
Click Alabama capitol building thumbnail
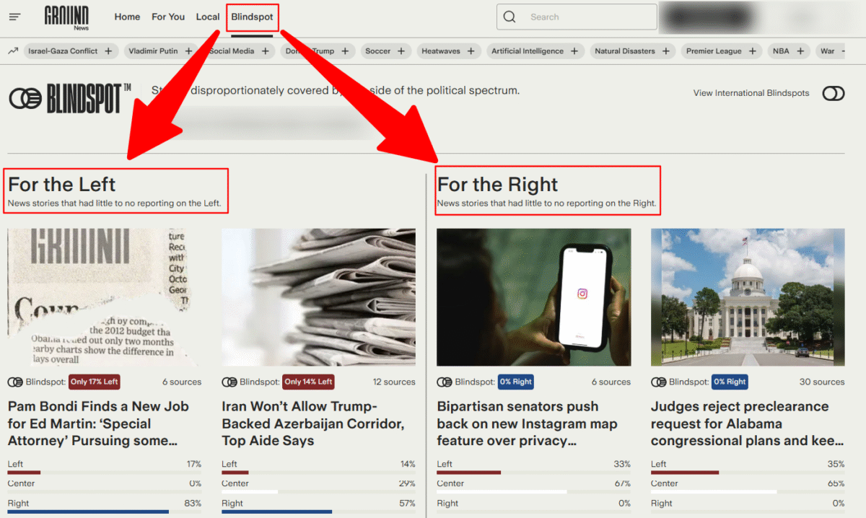[x=748, y=297]
